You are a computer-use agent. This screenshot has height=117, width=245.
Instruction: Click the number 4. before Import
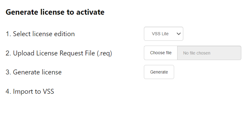pos(9,92)
